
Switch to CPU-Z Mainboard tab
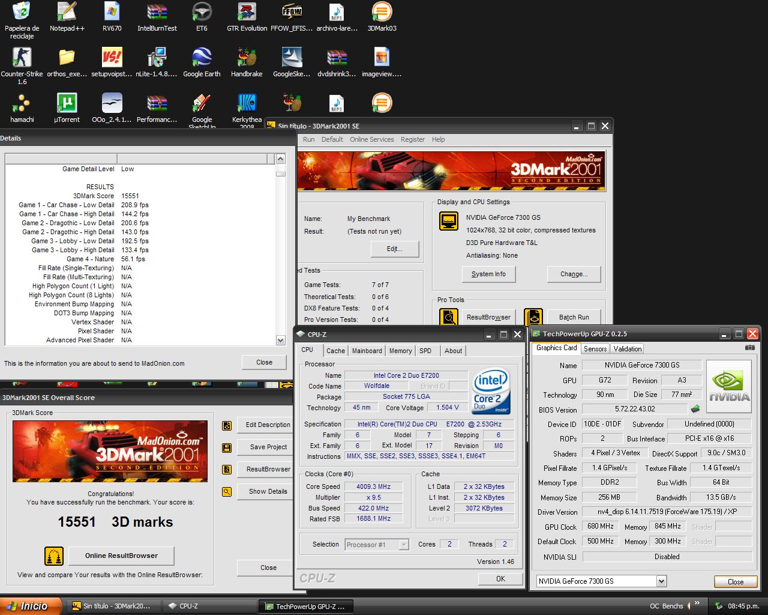coord(367,351)
